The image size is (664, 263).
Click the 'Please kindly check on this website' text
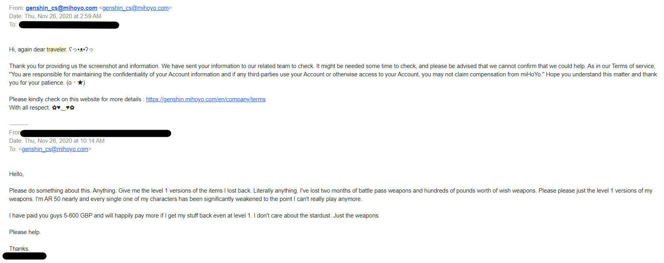[x=75, y=99]
